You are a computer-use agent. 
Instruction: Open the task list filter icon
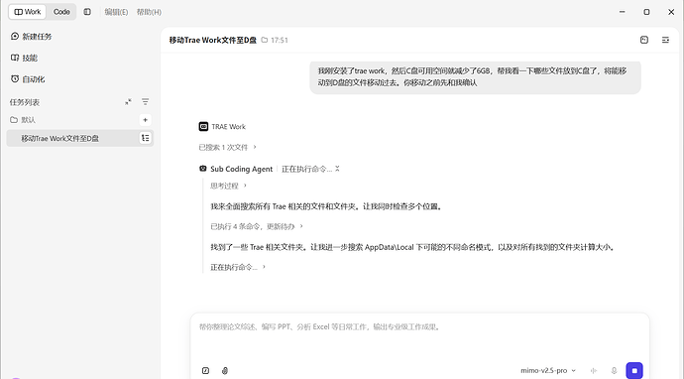[x=146, y=102]
